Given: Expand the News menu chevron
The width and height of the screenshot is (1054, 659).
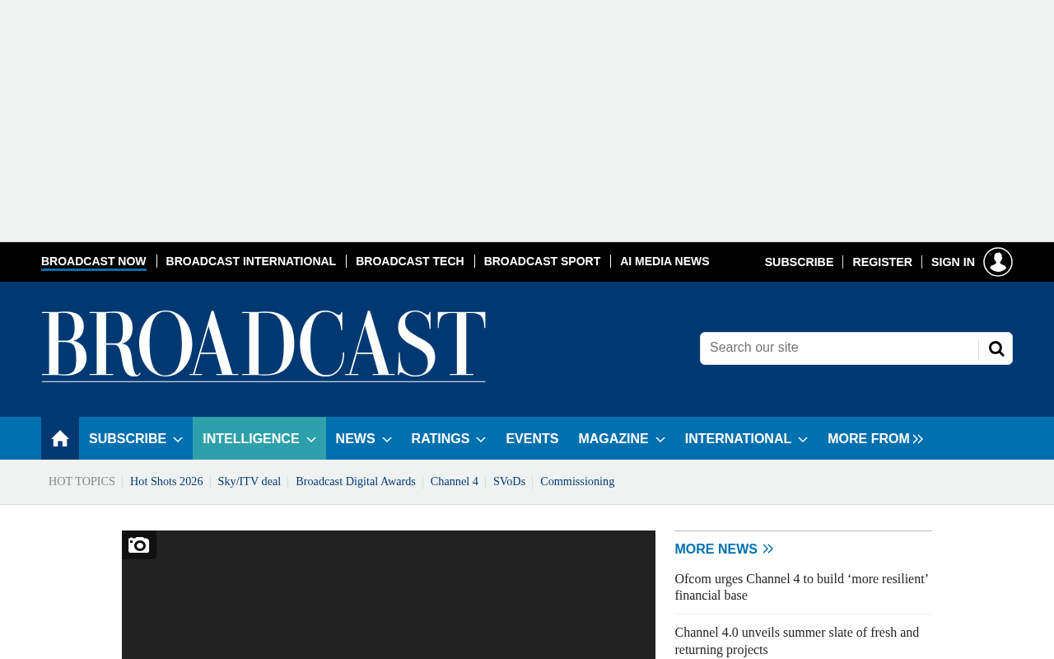Looking at the screenshot, I should 387,440.
